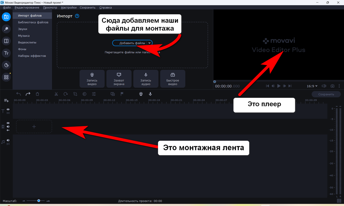Click the Сохранить export button
The height and width of the screenshot is (206, 344).
coord(326,94)
